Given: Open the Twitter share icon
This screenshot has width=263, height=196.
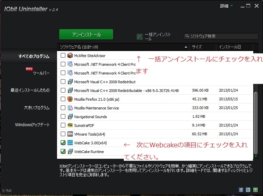Looking at the screenshot, I should [x=248, y=190].
